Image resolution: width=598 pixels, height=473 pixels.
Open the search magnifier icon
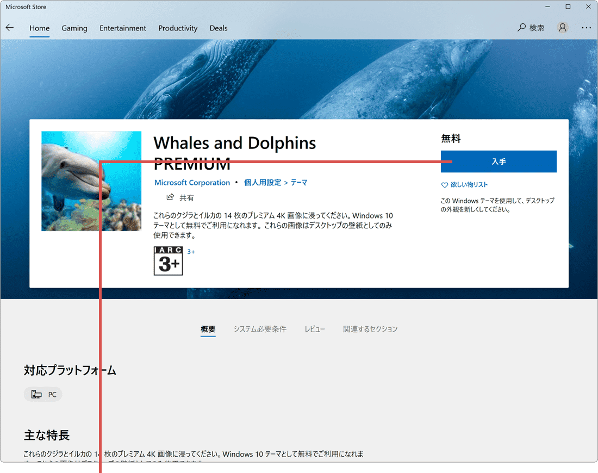521,28
